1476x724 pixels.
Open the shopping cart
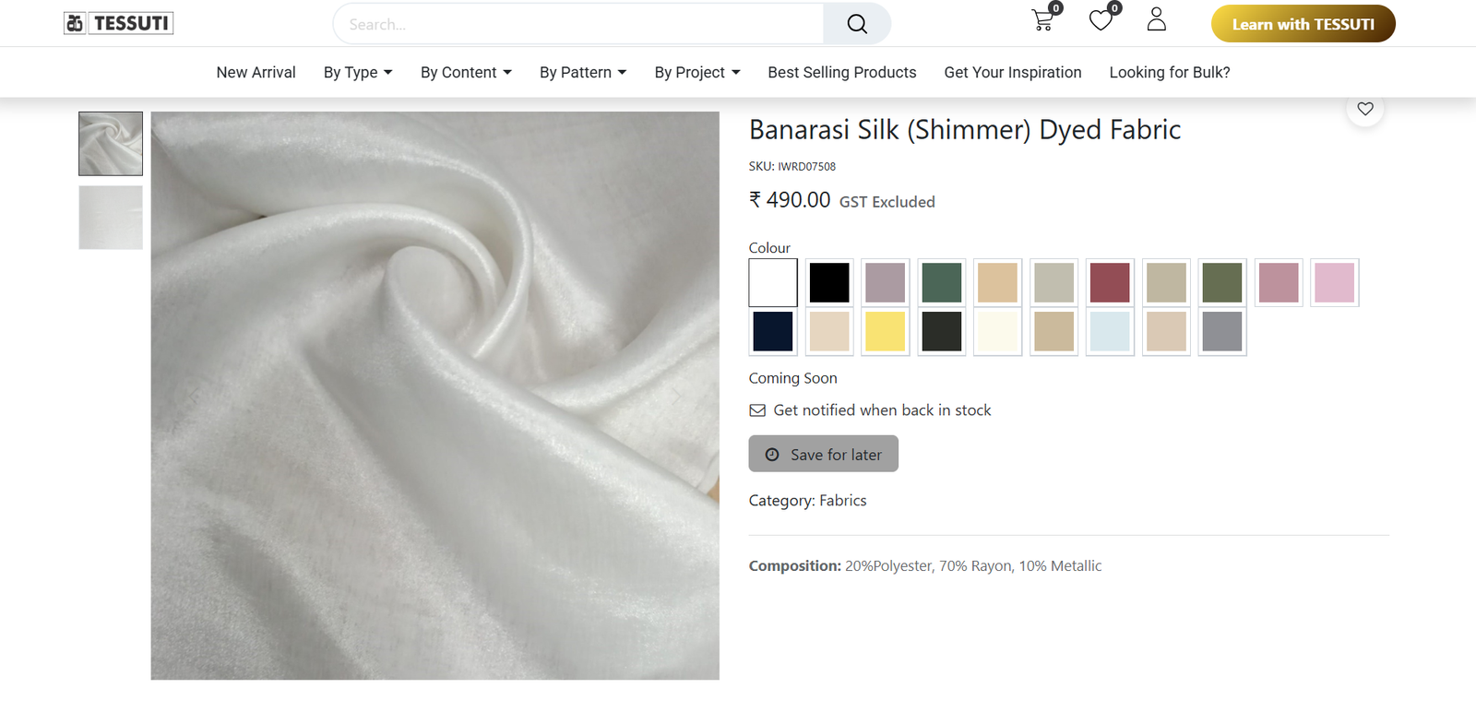point(1042,20)
